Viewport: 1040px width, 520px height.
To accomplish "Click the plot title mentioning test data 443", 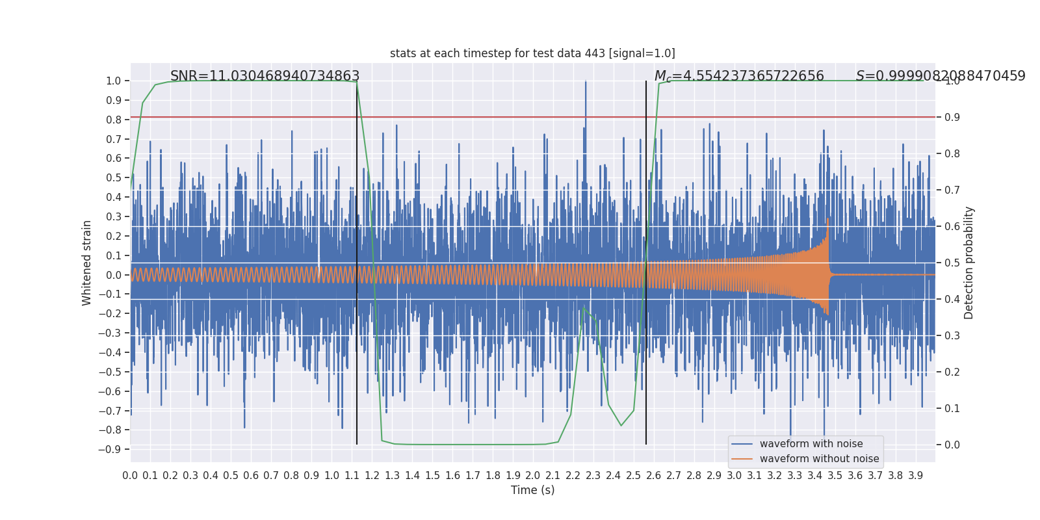I will pyautogui.click(x=532, y=53).
